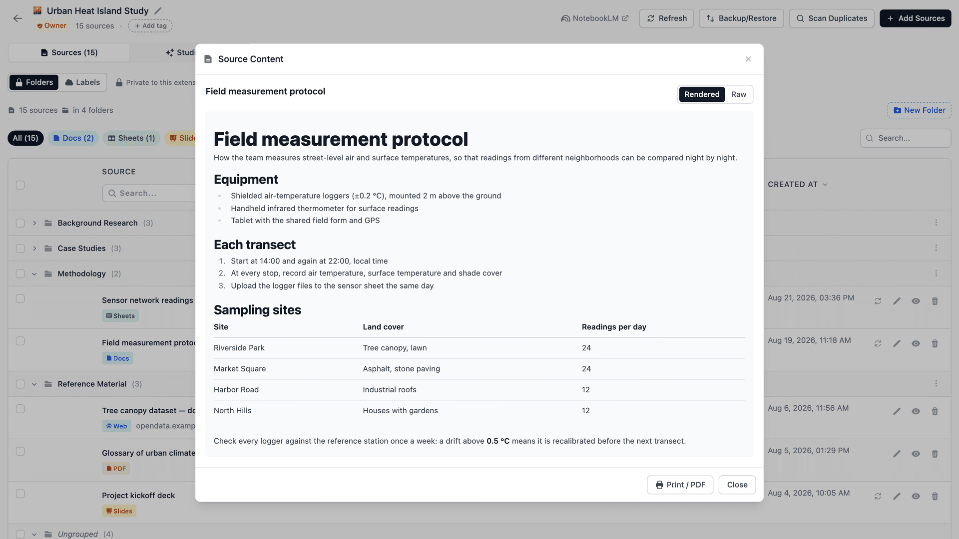Delete the Sensor network readings source
This screenshot has height=539, width=959.
935,301
